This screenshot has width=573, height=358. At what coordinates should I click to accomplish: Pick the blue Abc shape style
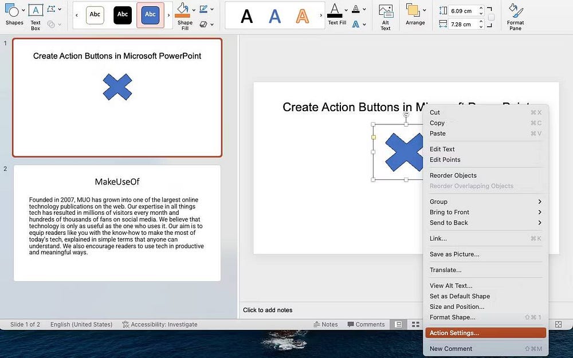pyautogui.click(x=150, y=14)
